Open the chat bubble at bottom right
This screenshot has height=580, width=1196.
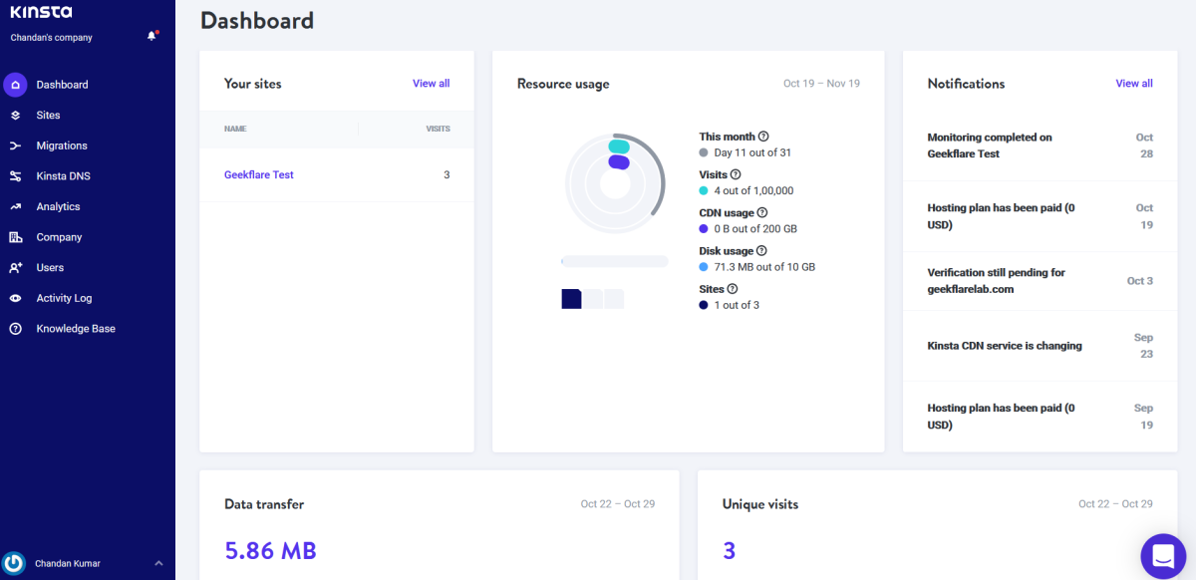click(1163, 556)
